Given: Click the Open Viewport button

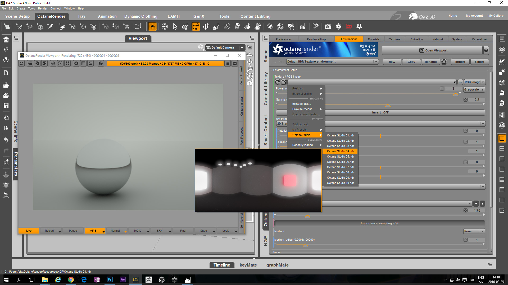Looking at the screenshot, I should (x=432, y=50).
